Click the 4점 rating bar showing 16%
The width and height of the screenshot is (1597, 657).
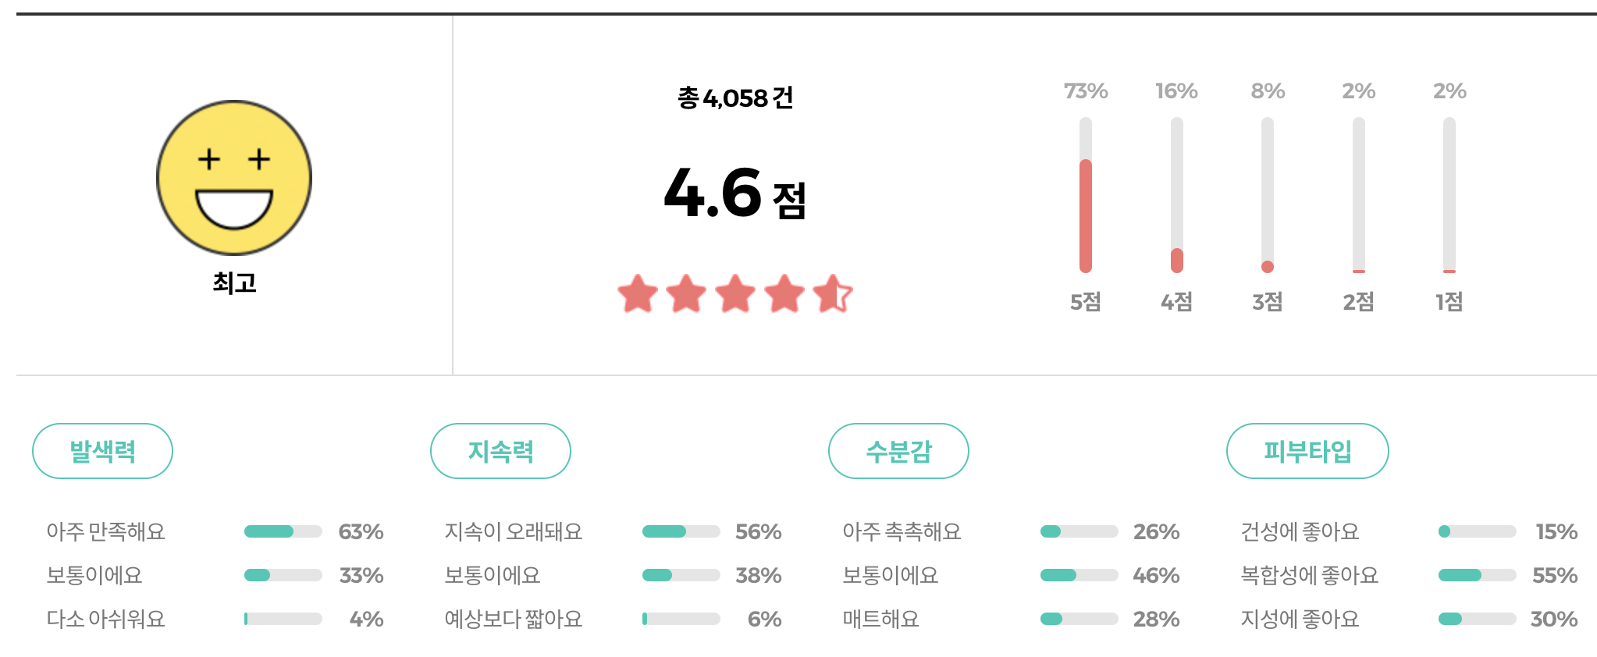[1176, 195]
